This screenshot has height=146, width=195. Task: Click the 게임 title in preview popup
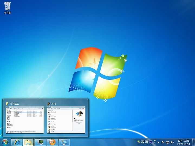click(x=53, y=104)
